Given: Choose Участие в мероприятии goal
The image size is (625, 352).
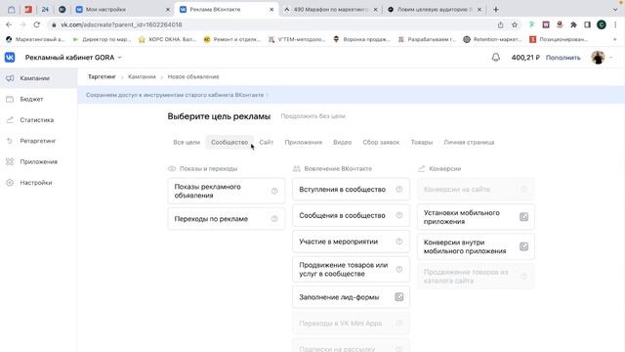Looking at the screenshot, I should coord(351,242).
